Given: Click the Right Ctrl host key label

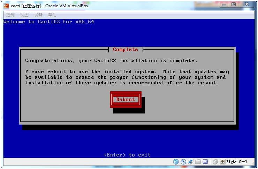Looking at the screenshot, I should [x=237, y=162].
